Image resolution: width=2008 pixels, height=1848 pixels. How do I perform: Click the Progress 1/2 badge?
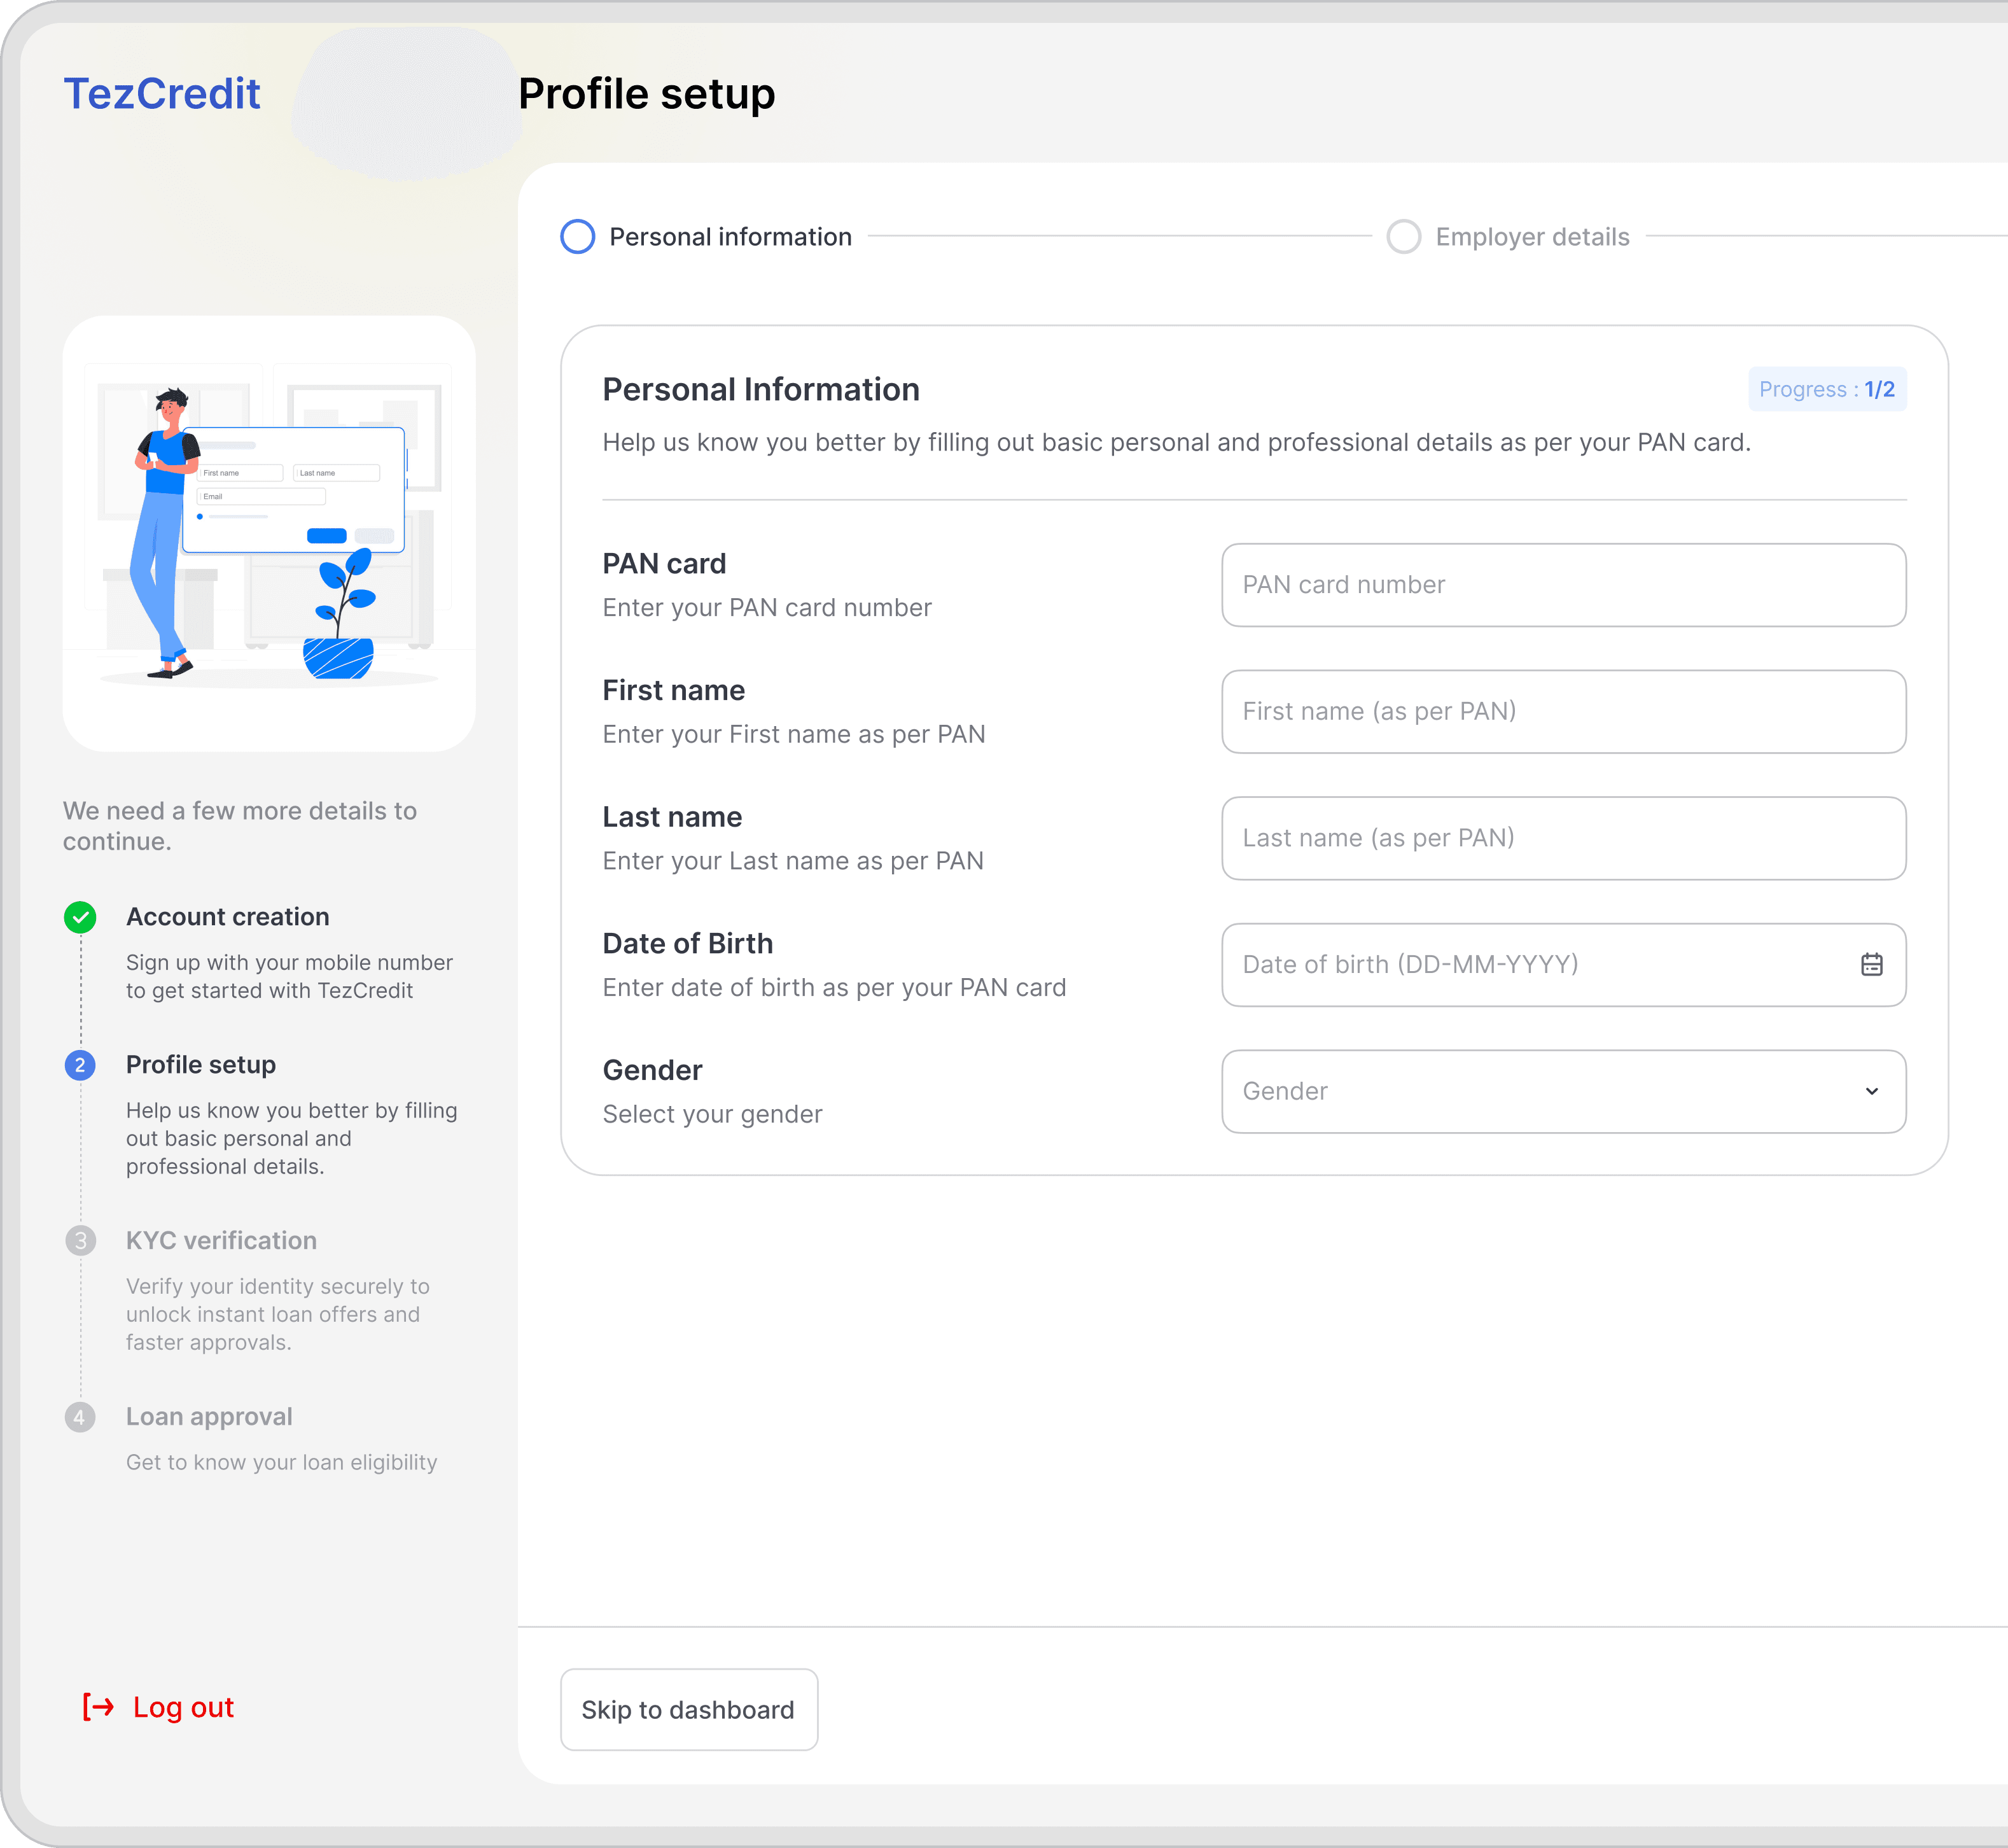click(x=1827, y=389)
